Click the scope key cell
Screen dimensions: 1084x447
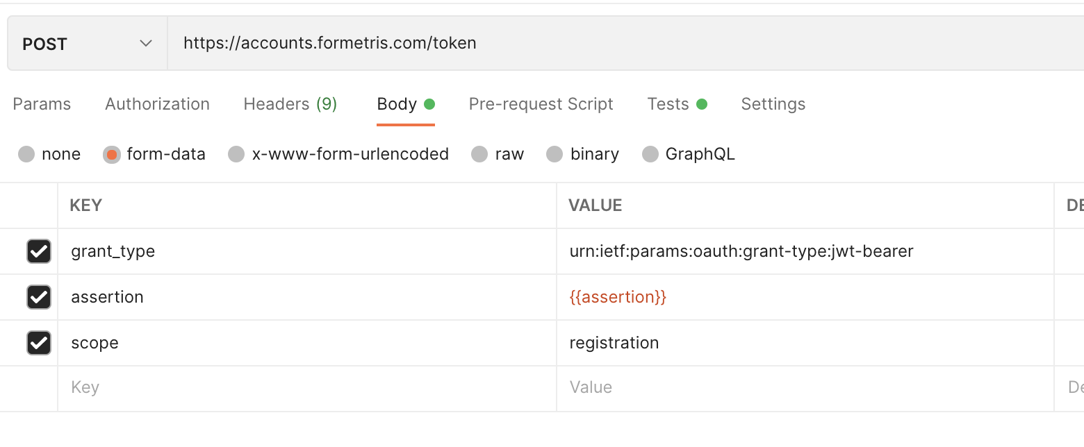click(307, 343)
